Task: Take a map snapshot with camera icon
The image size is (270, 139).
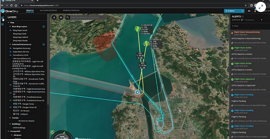Action: [61, 17]
